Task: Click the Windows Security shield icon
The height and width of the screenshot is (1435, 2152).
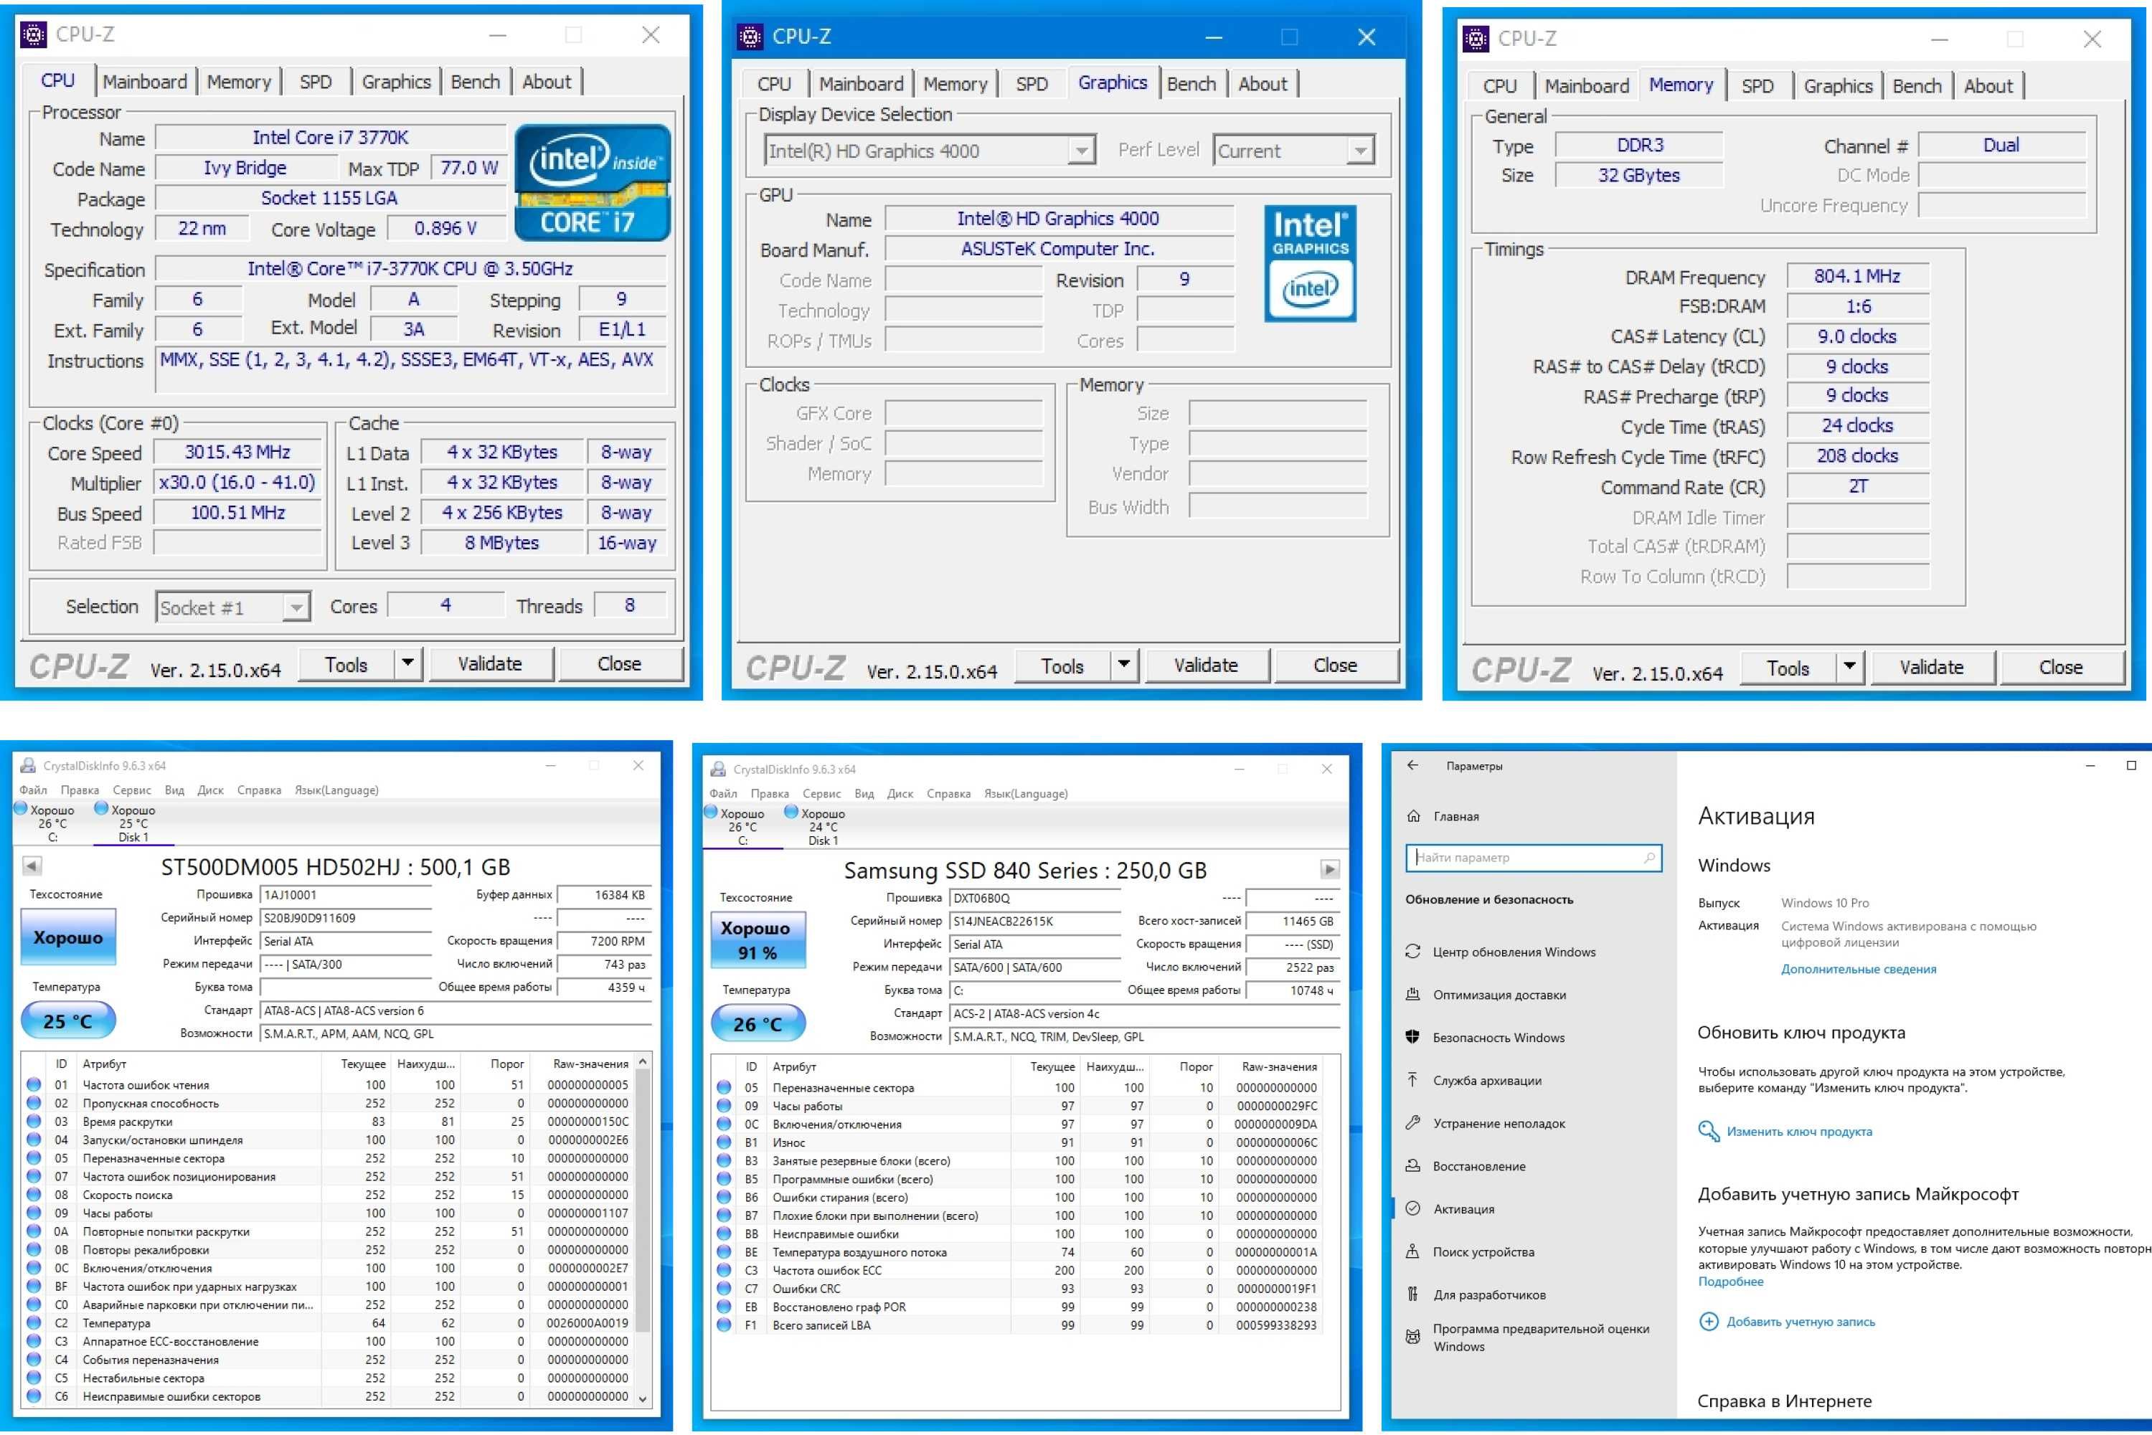Action: point(1412,1037)
